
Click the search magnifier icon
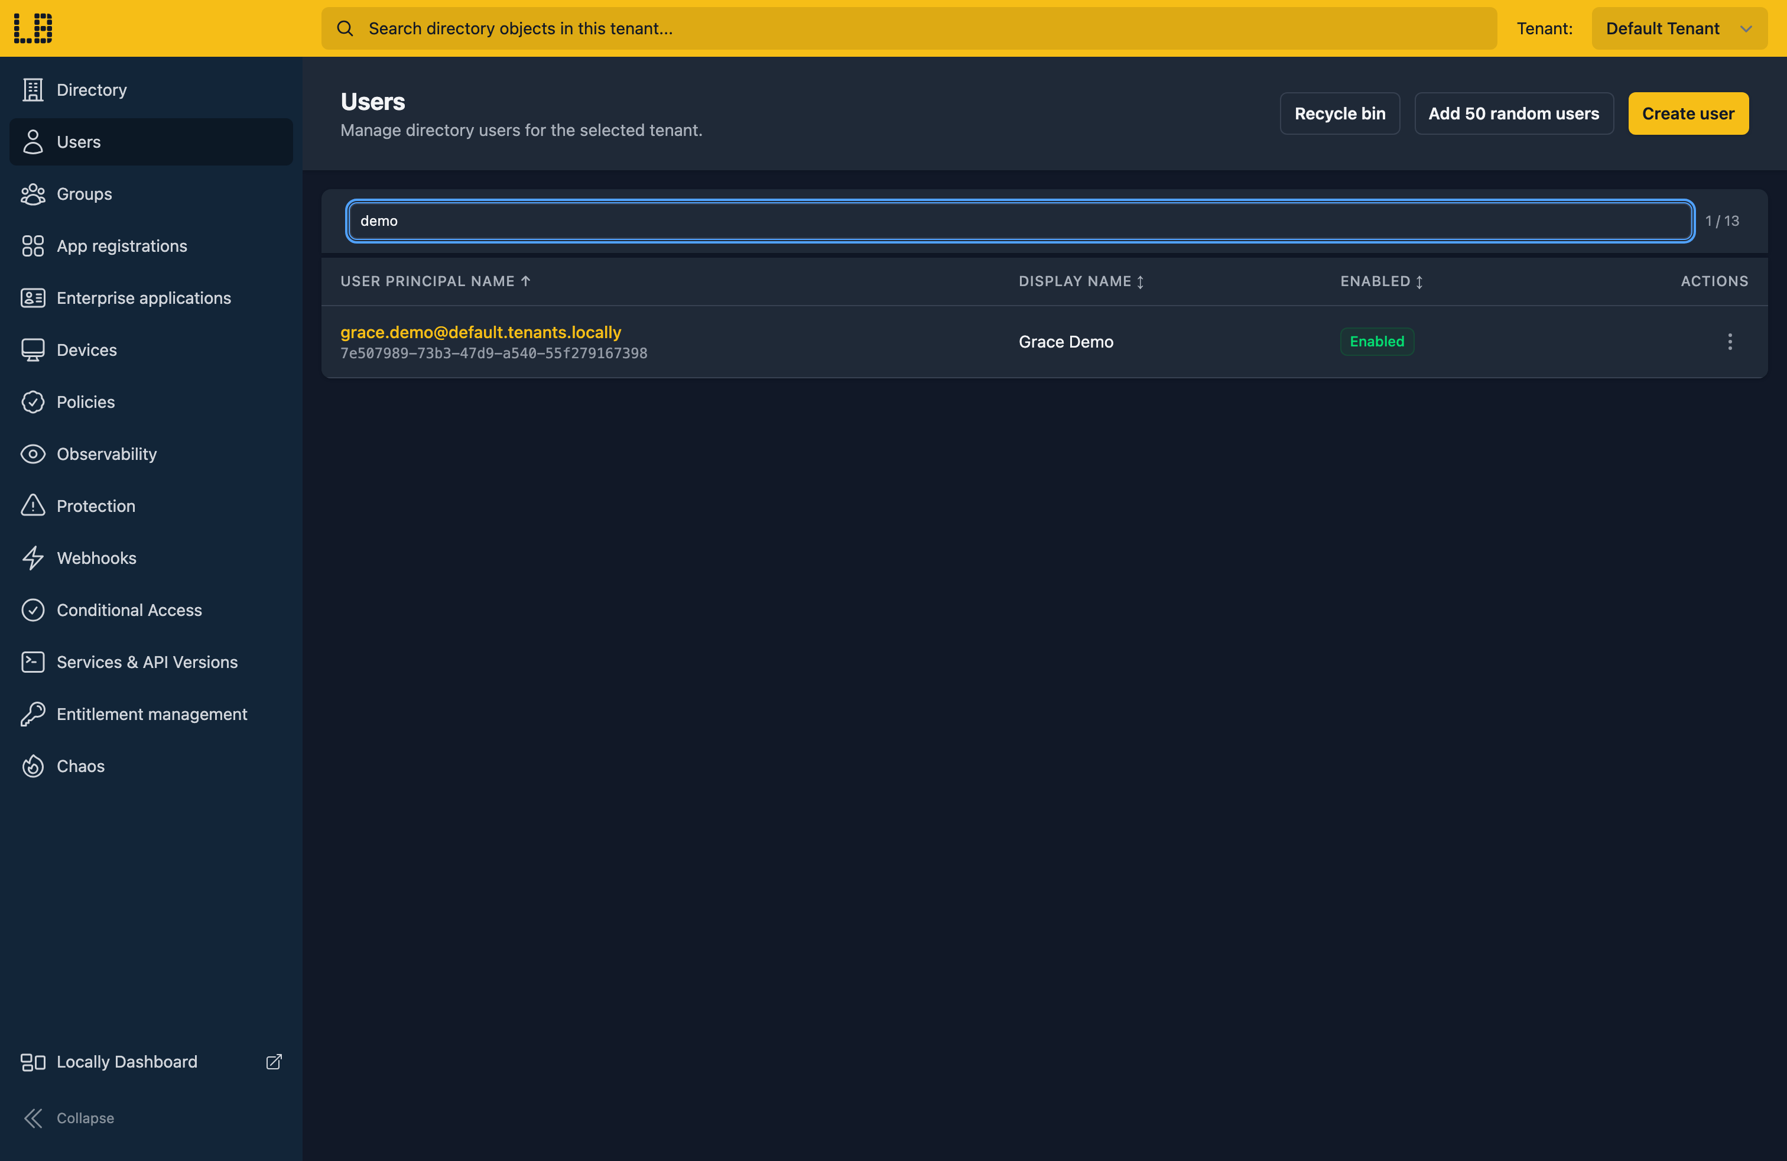[x=345, y=28]
